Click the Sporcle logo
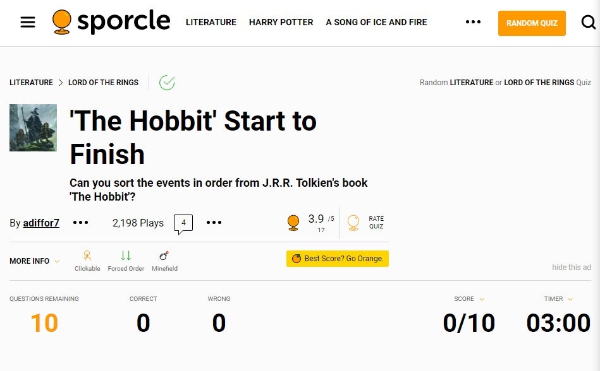This screenshot has width=600, height=371. click(111, 22)
